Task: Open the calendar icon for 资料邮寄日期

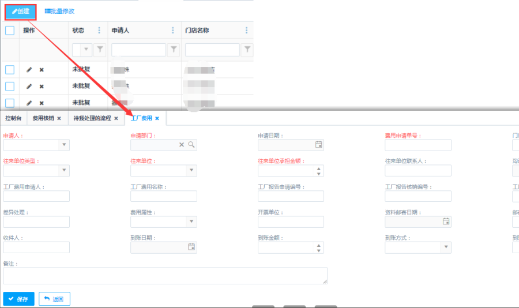Action: tap(446, 221)
